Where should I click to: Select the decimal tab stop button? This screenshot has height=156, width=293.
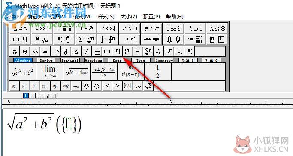point(54,96)
